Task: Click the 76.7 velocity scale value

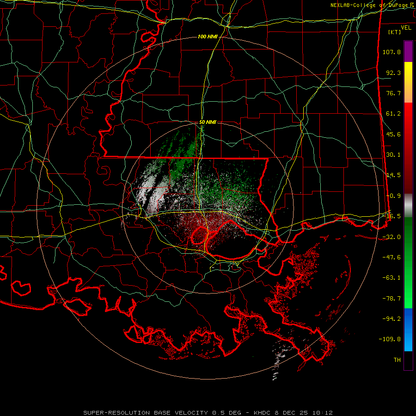Action: (x=393, y=93)
